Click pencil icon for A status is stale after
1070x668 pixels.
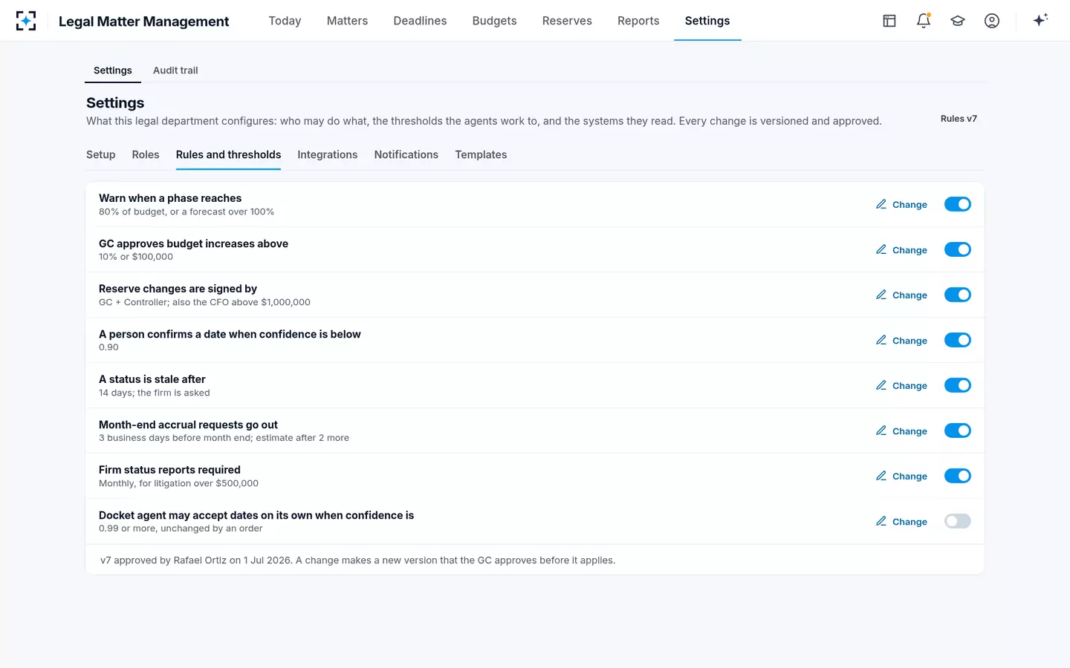pyautogui.click(x=881, y=385)
